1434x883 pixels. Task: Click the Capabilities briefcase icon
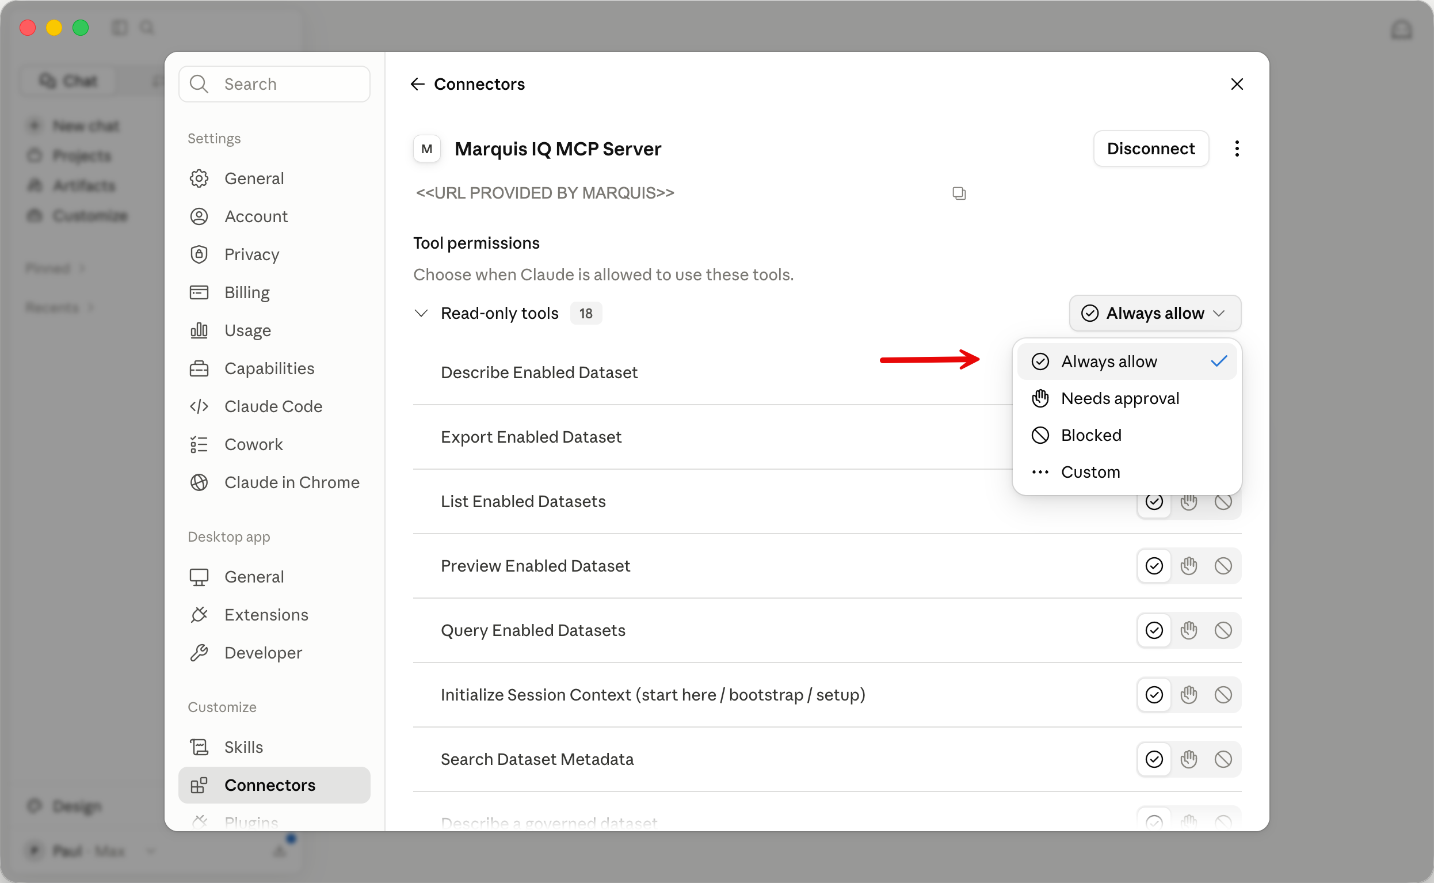199,368
